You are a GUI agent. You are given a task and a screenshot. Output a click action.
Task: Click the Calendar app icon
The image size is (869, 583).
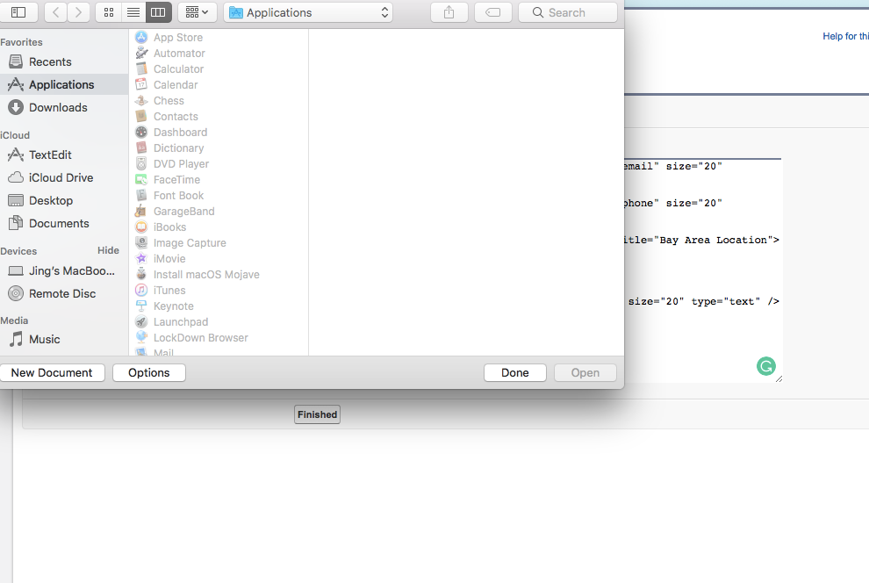tap(141, 85)
